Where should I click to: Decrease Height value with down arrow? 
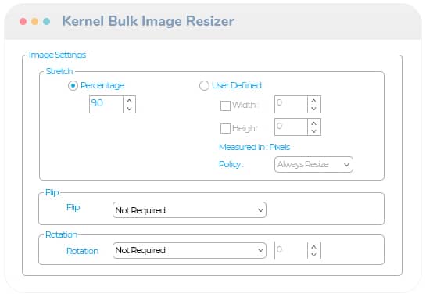click(x=314, y=131)
